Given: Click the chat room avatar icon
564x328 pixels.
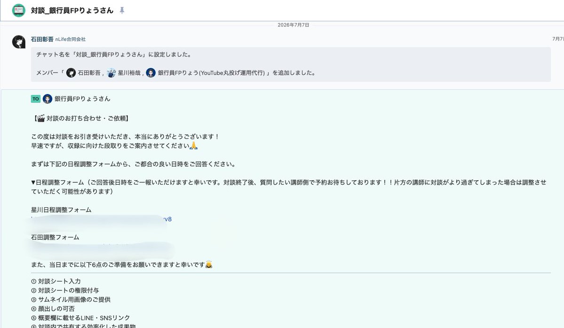Looking at the screenshot, I should pyautogui.click(x=19, y=10).
